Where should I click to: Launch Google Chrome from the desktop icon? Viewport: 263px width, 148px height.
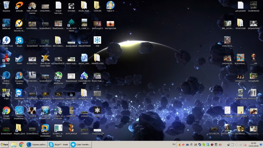click(6, 113)
